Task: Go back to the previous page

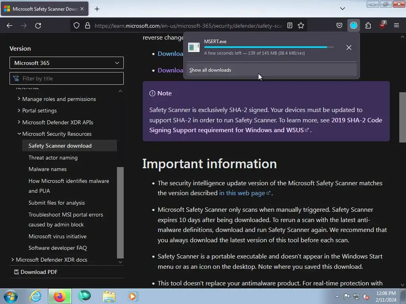Action: pos(10,26)
